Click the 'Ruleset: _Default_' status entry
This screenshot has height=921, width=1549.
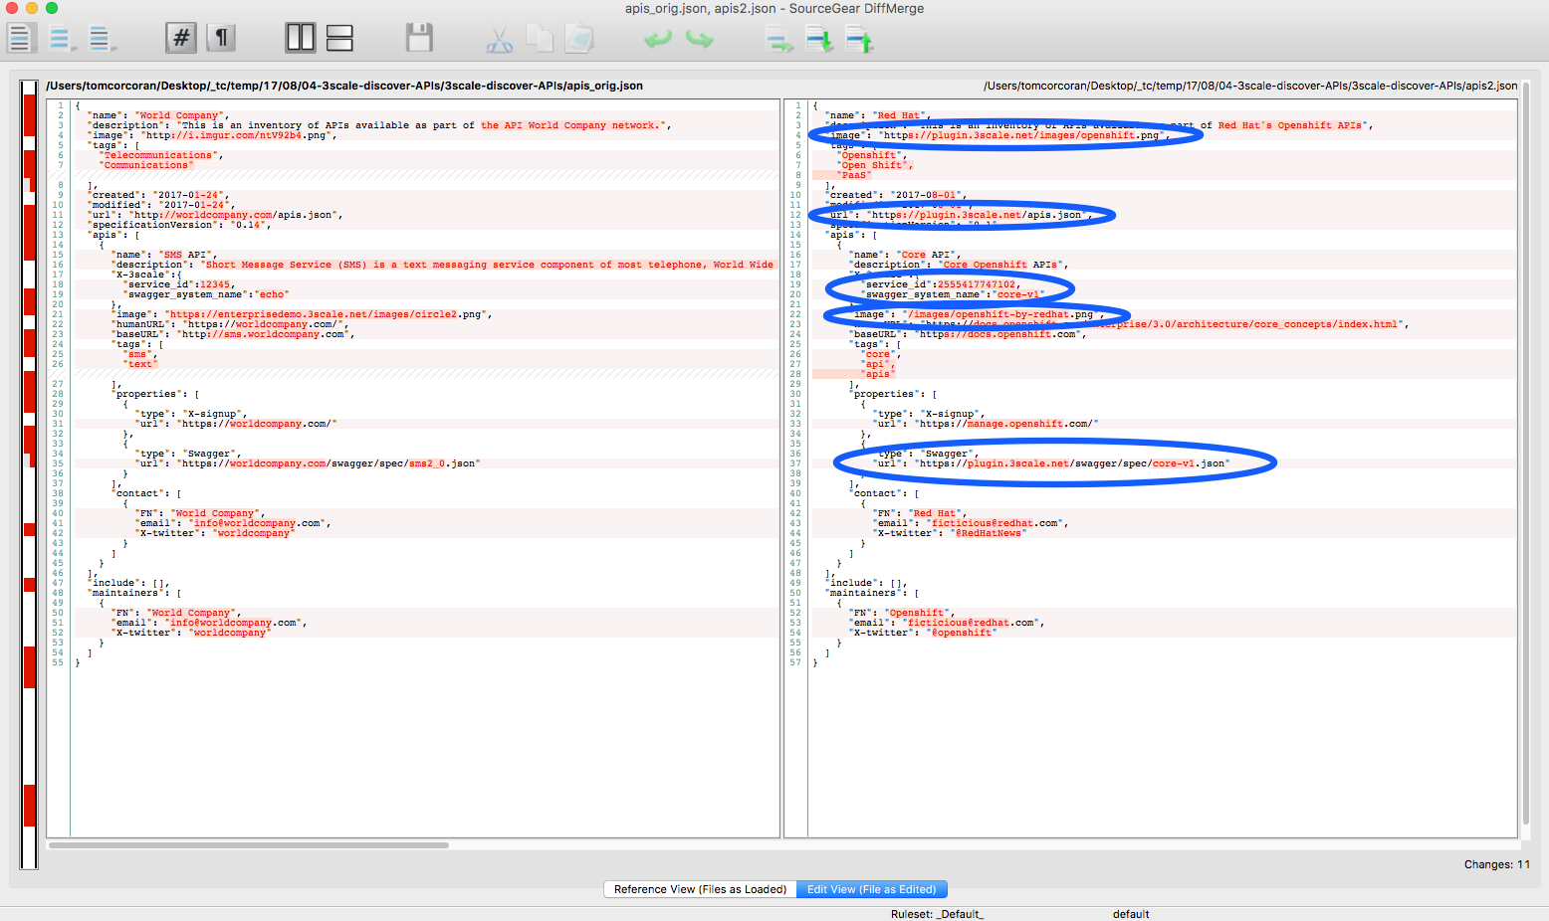tap(937, 914)
